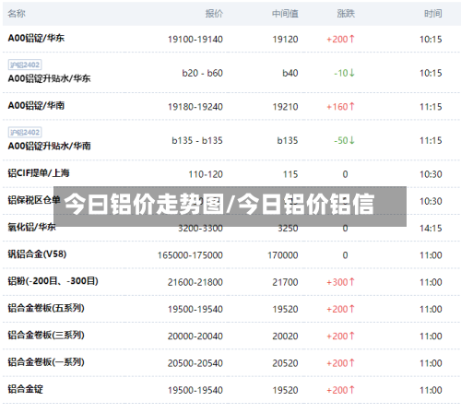Open A00铝锭升贴水/华东 name

coord(49,78)
